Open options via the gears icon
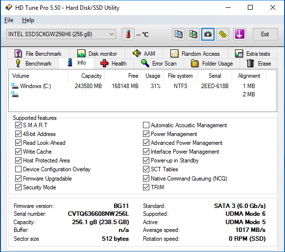Screen dimensions: 285x252 (222, 34)
